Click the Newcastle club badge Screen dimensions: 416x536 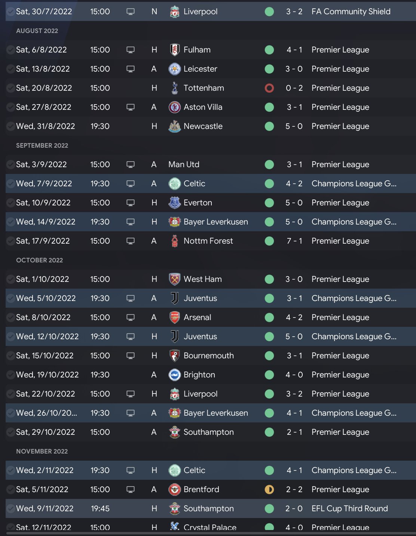coord(174,126)
